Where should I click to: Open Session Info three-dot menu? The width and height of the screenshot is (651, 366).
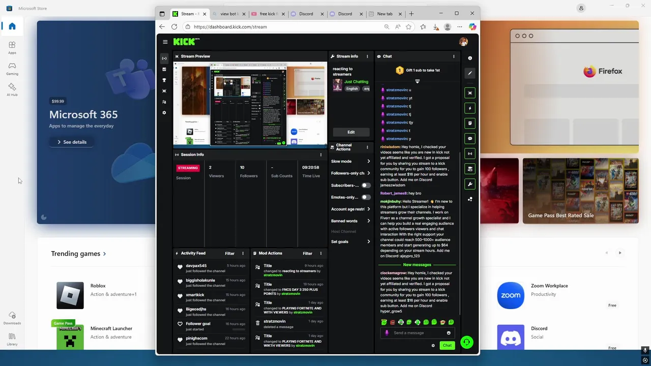(320, 155)
